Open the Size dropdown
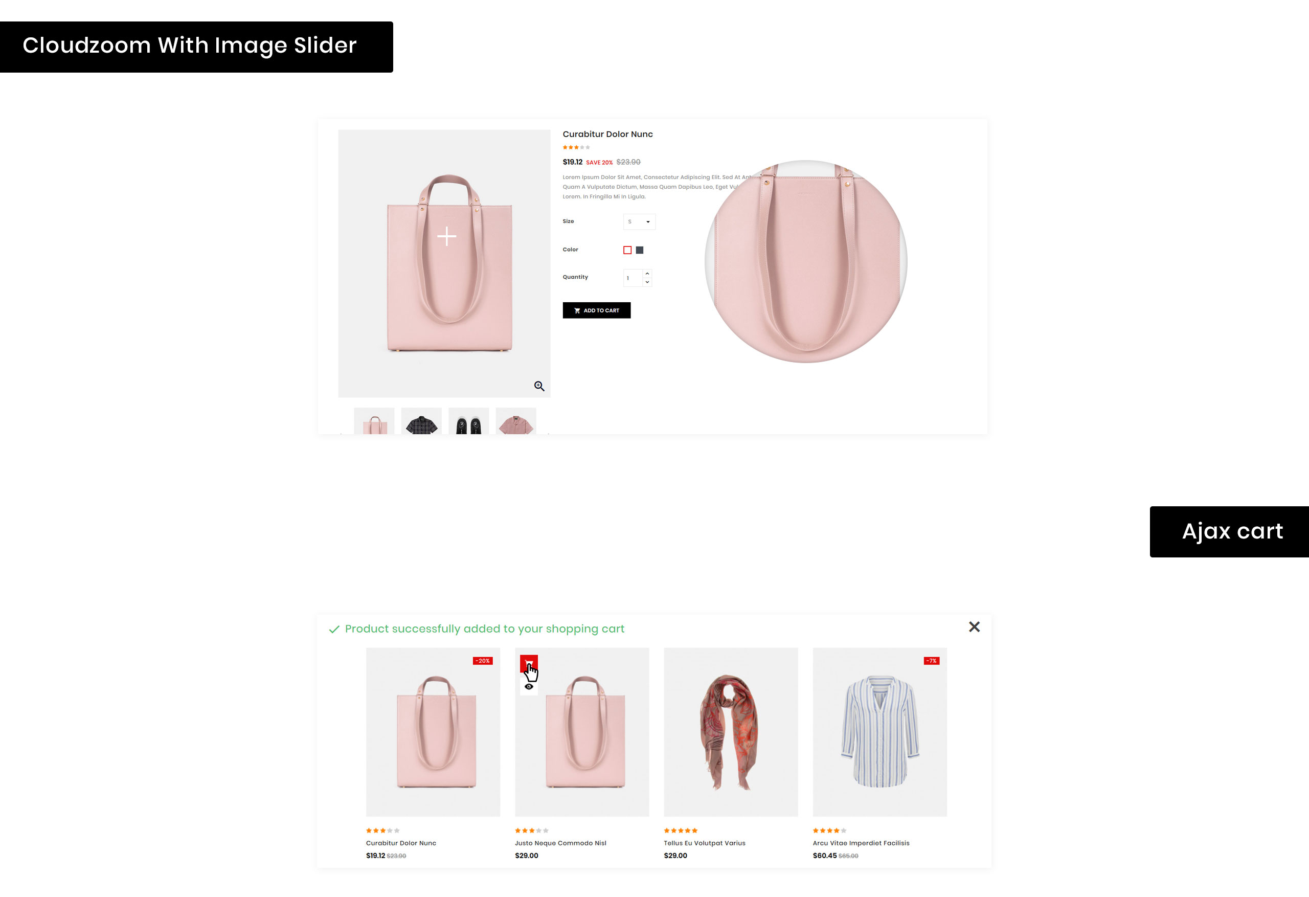Image resolution: width=1309 pixels, height=897 pixels. click(639, 222)
